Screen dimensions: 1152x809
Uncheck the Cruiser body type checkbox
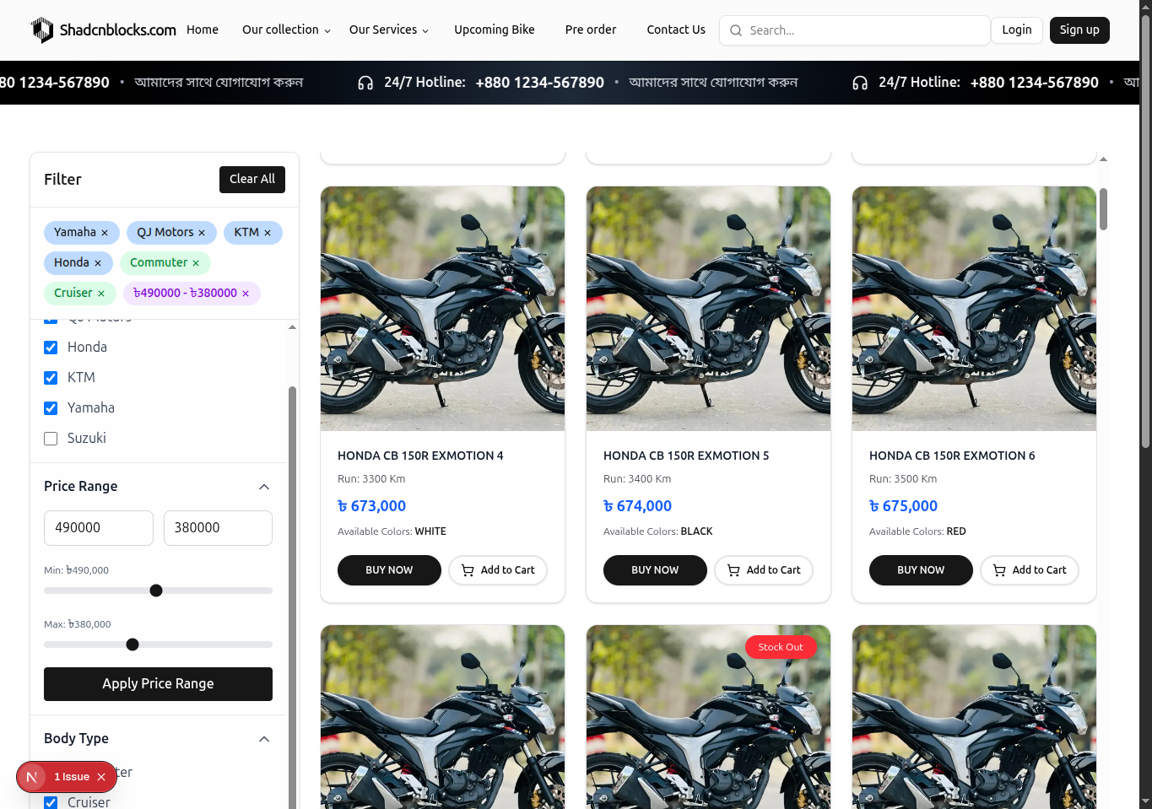[x=51, y=802]
